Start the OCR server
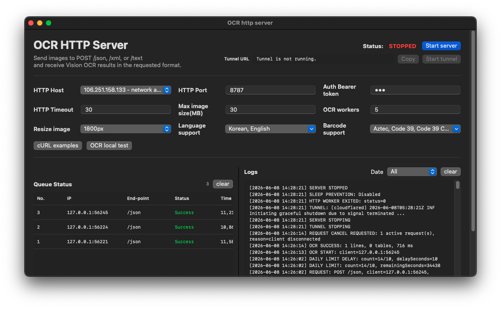 441,46
